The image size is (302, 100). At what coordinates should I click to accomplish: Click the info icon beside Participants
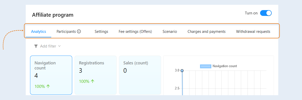[79, 32]
